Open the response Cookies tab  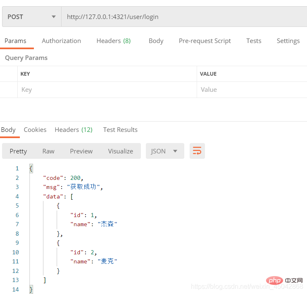point(35,130)
